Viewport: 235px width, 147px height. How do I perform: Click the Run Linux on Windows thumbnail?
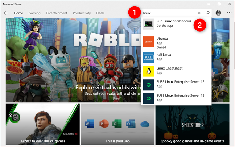(x=149, y=24)
